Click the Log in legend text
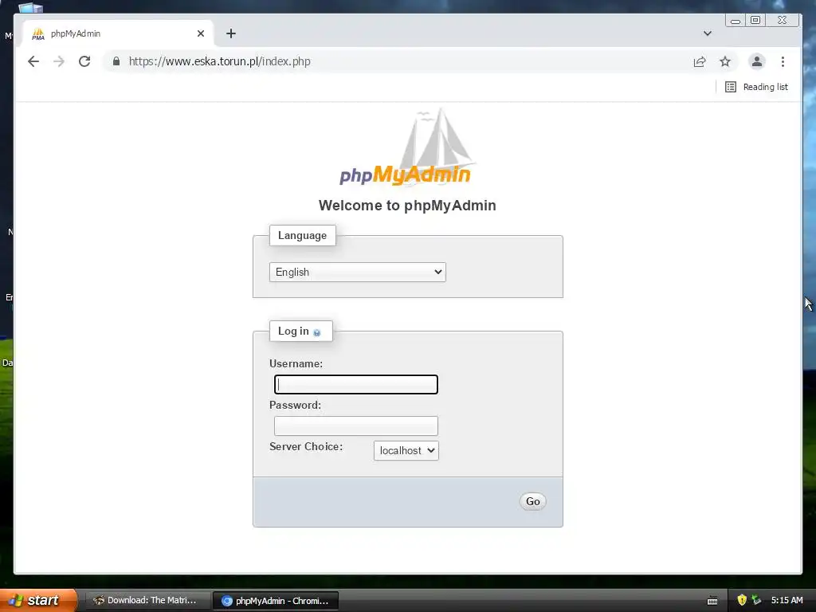 point(293,331)
